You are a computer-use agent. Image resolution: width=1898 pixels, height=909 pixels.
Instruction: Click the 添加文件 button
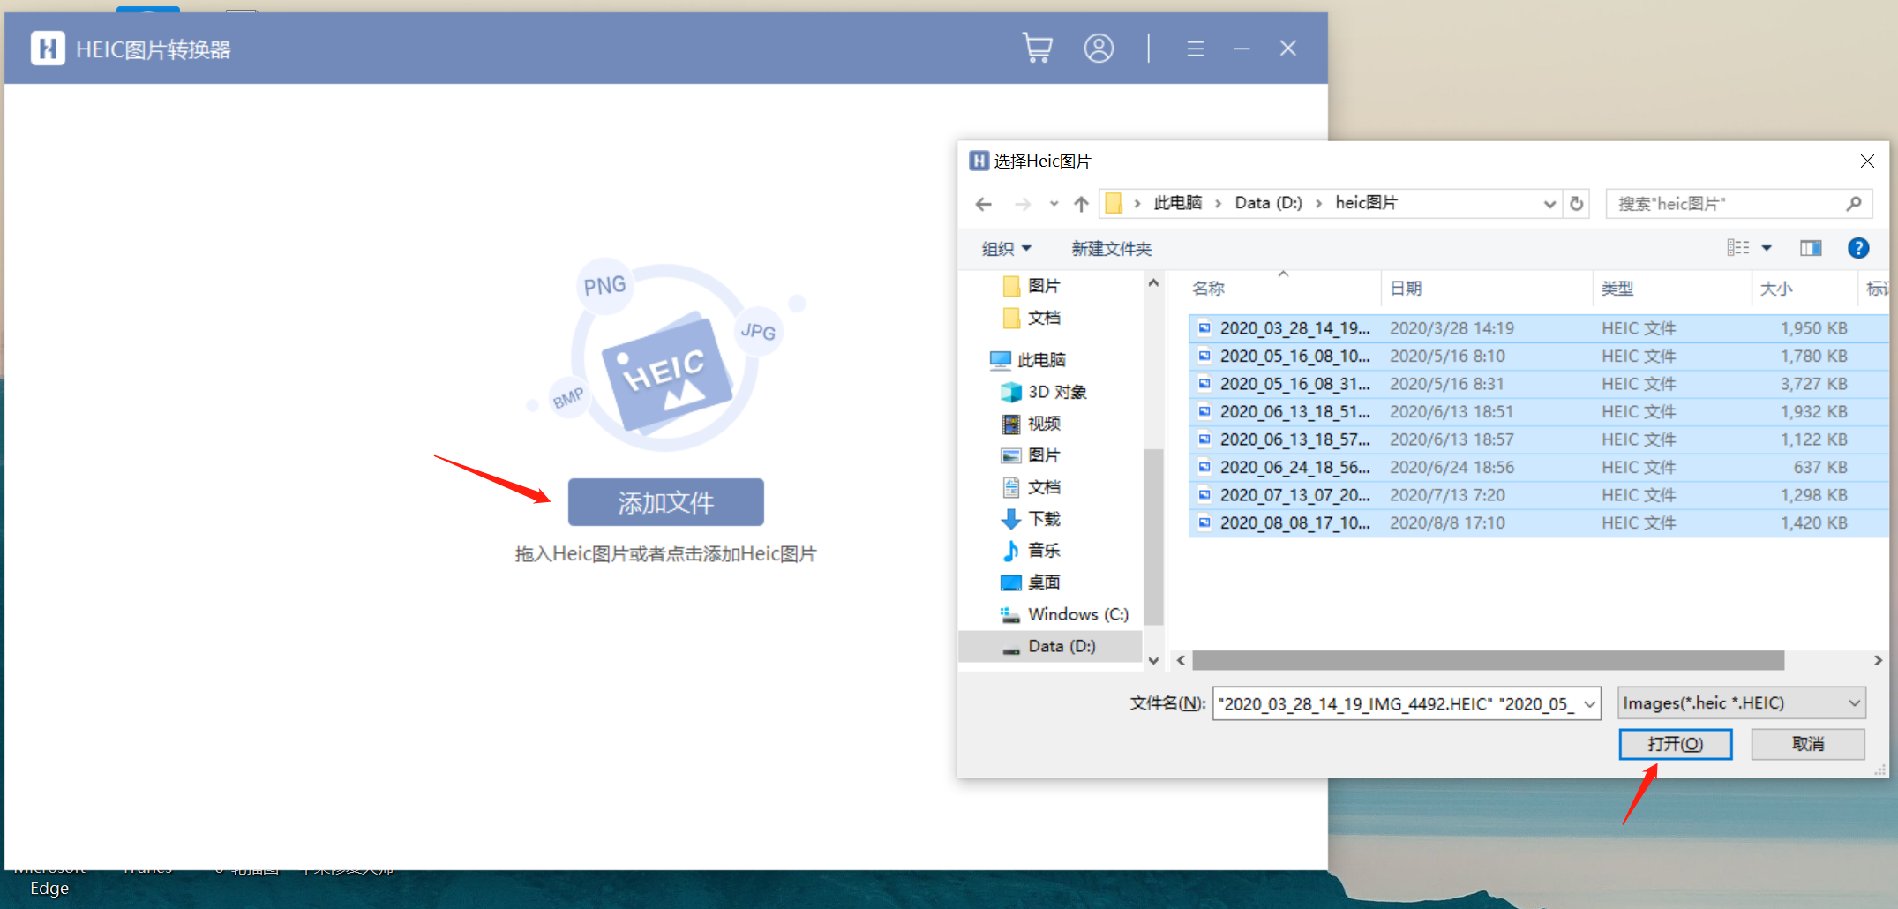point(665,502)
